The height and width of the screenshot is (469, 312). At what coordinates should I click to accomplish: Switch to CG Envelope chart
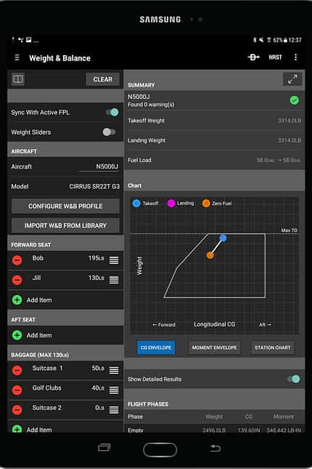[x=156, y=348]
